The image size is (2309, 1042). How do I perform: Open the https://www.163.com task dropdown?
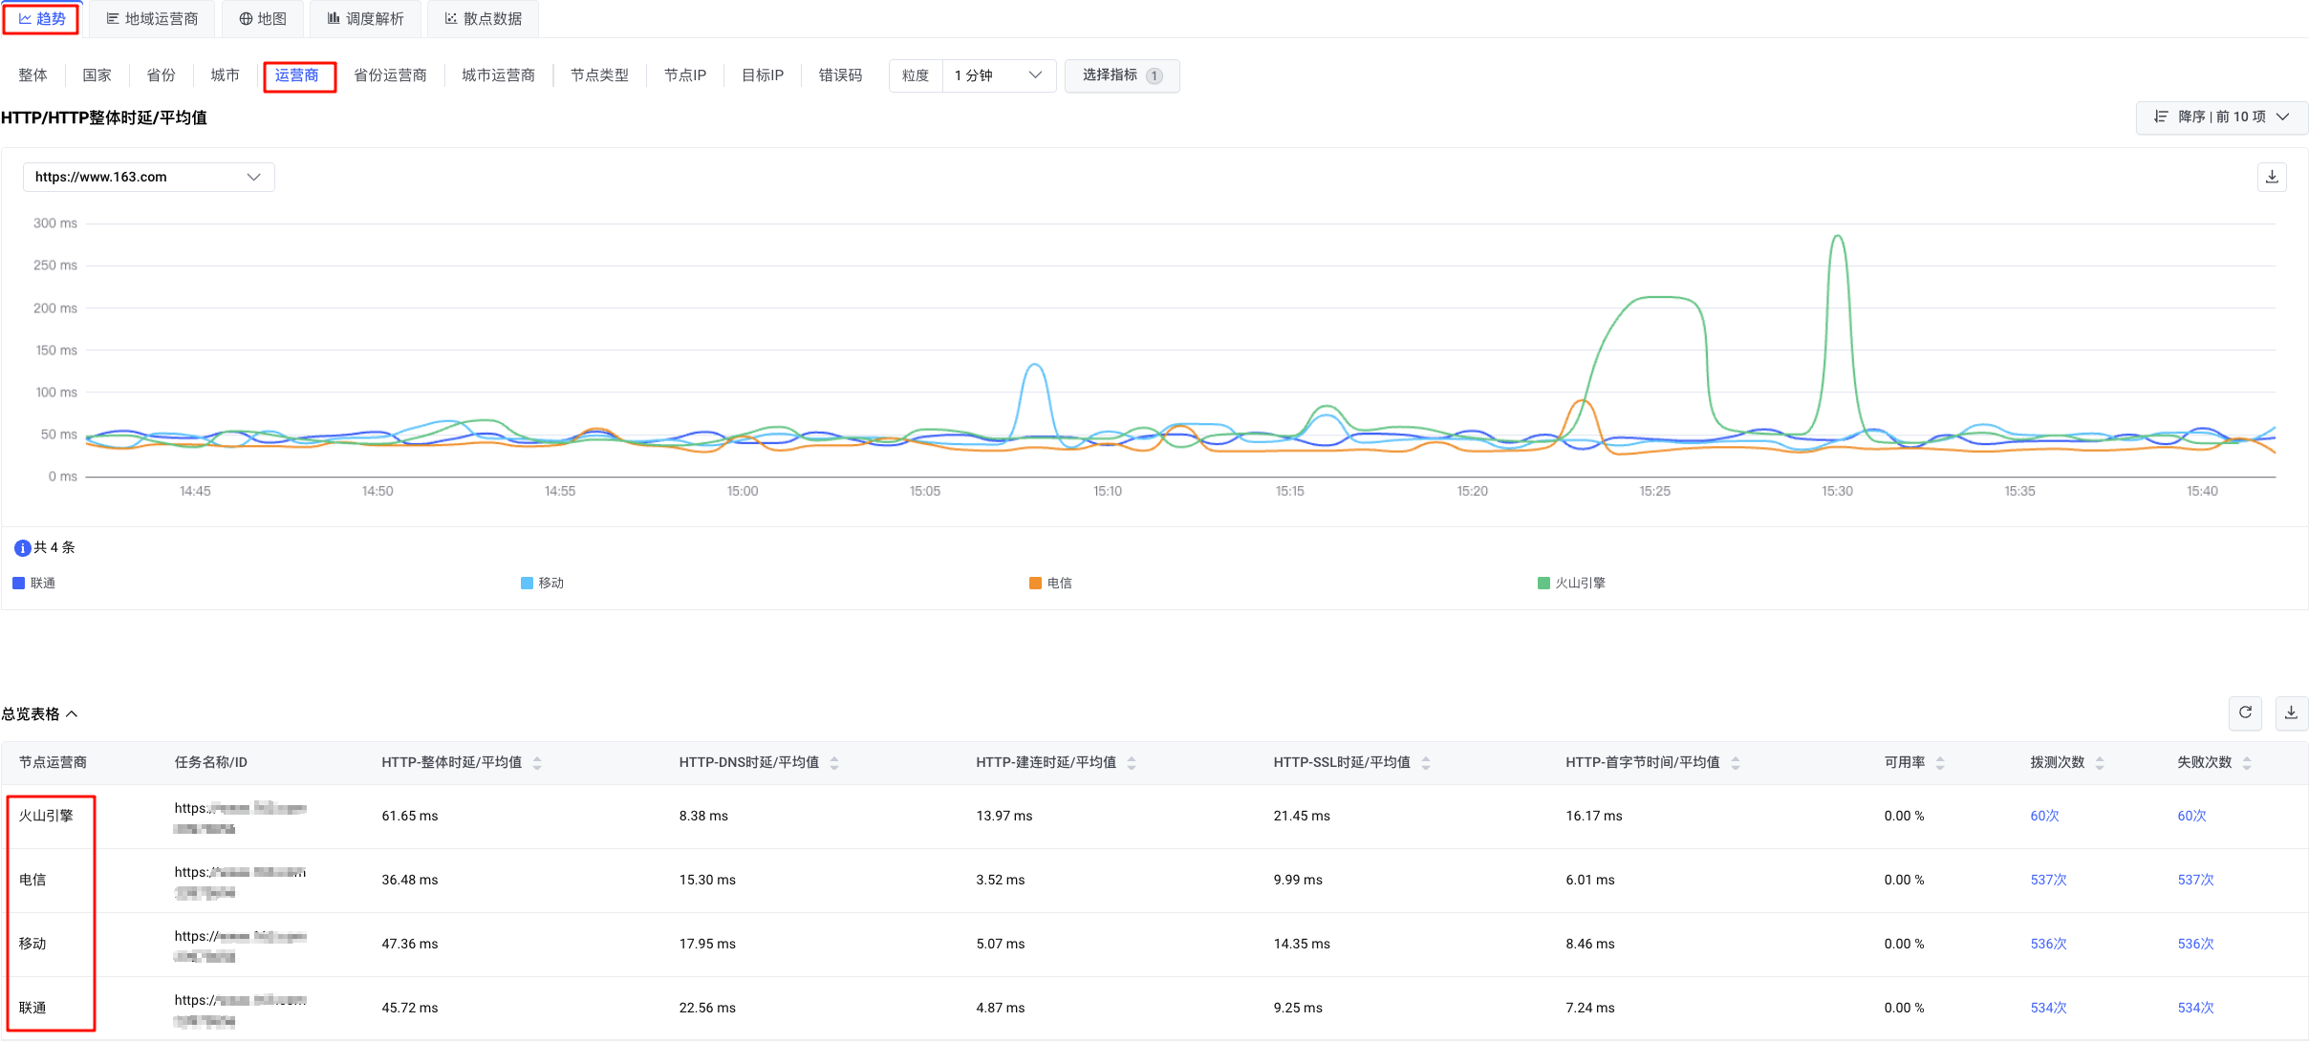tap(149, 178)
